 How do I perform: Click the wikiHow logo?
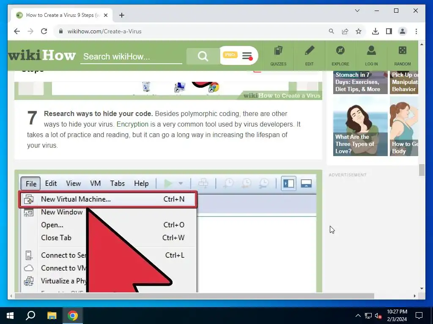(42, 56)
